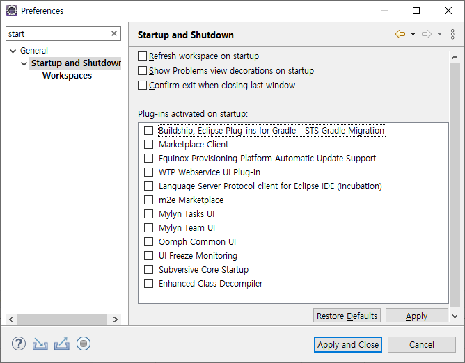
Task: Click the Oomph preference recorder icon
Action: point(84,344)
